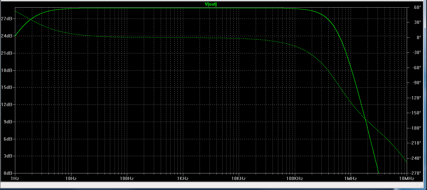The height and width of the screenshot is (190, 427).
Task: Click the 27dB magnitude axis label
Action: click(x=7, y=19)
